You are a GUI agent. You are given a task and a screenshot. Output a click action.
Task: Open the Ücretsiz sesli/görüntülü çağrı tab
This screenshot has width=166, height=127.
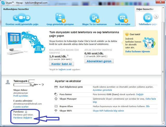pyautogui.click(x=22, y=24)
